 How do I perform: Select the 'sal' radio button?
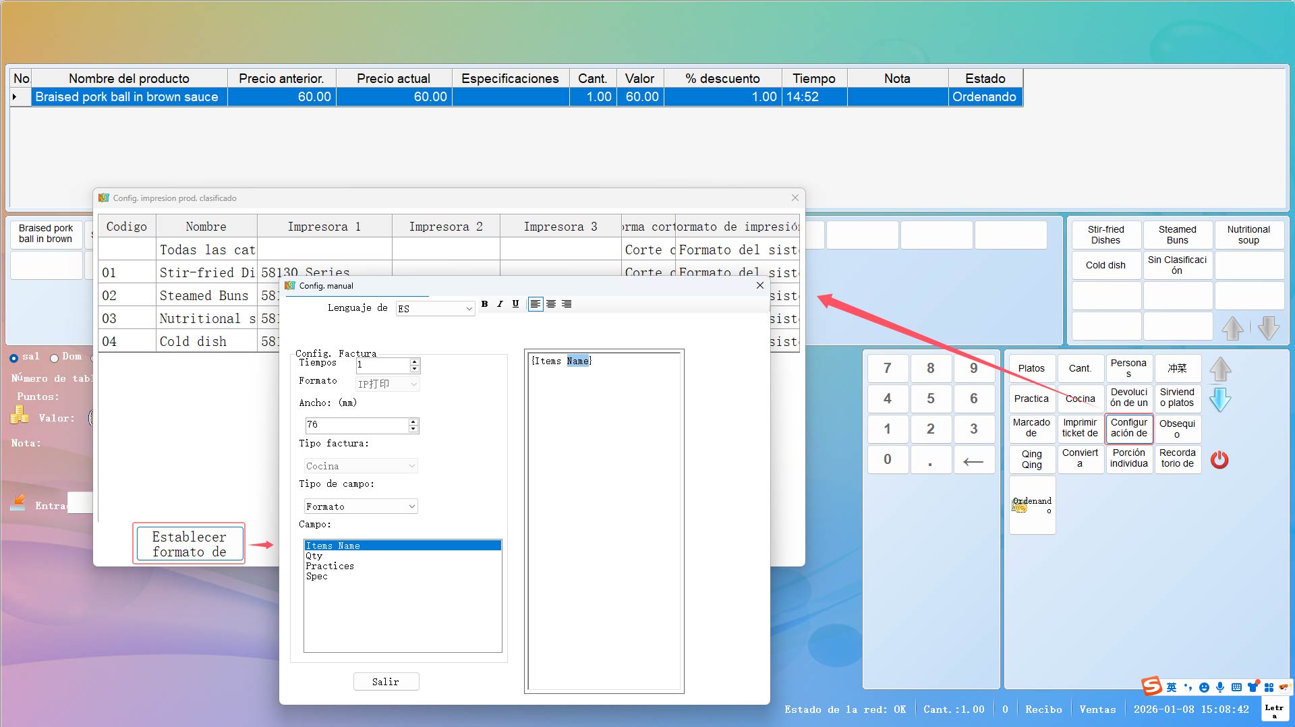pos(14,358)
